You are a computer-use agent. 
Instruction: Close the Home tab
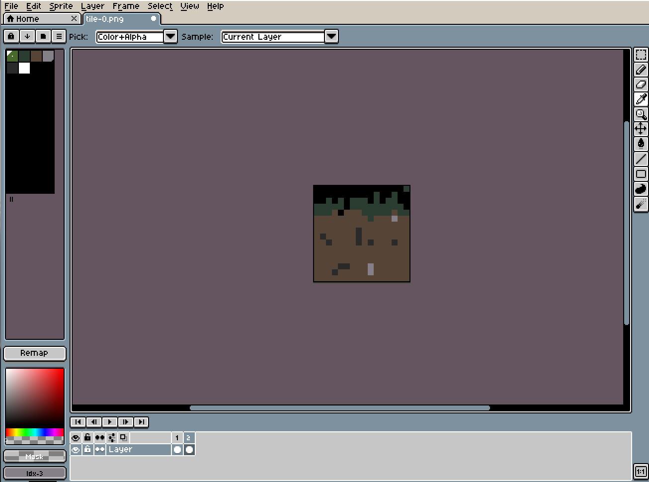tap(74, 18)
